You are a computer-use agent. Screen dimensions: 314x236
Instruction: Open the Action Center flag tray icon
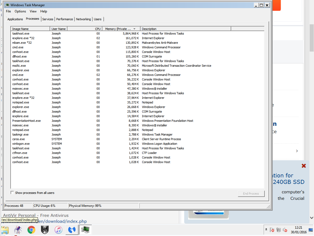[272, 230]
